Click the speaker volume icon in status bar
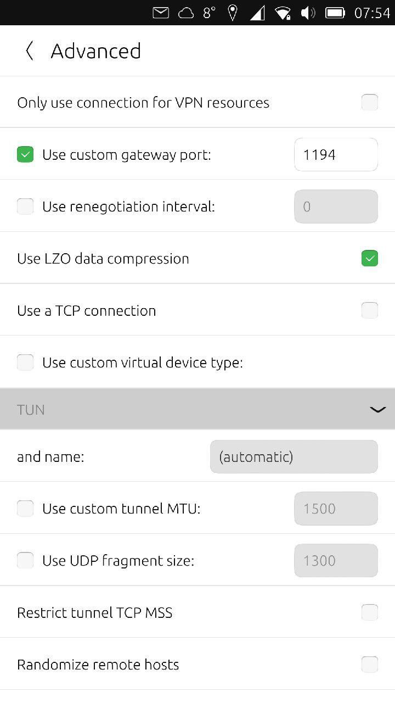This screenshot has width=395, height=703. tap(307, 13)
